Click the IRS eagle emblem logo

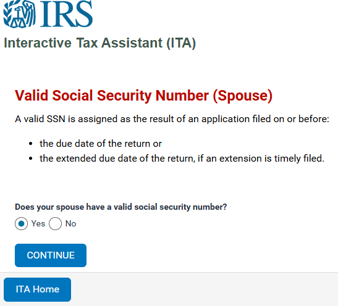tap(19, 14)
